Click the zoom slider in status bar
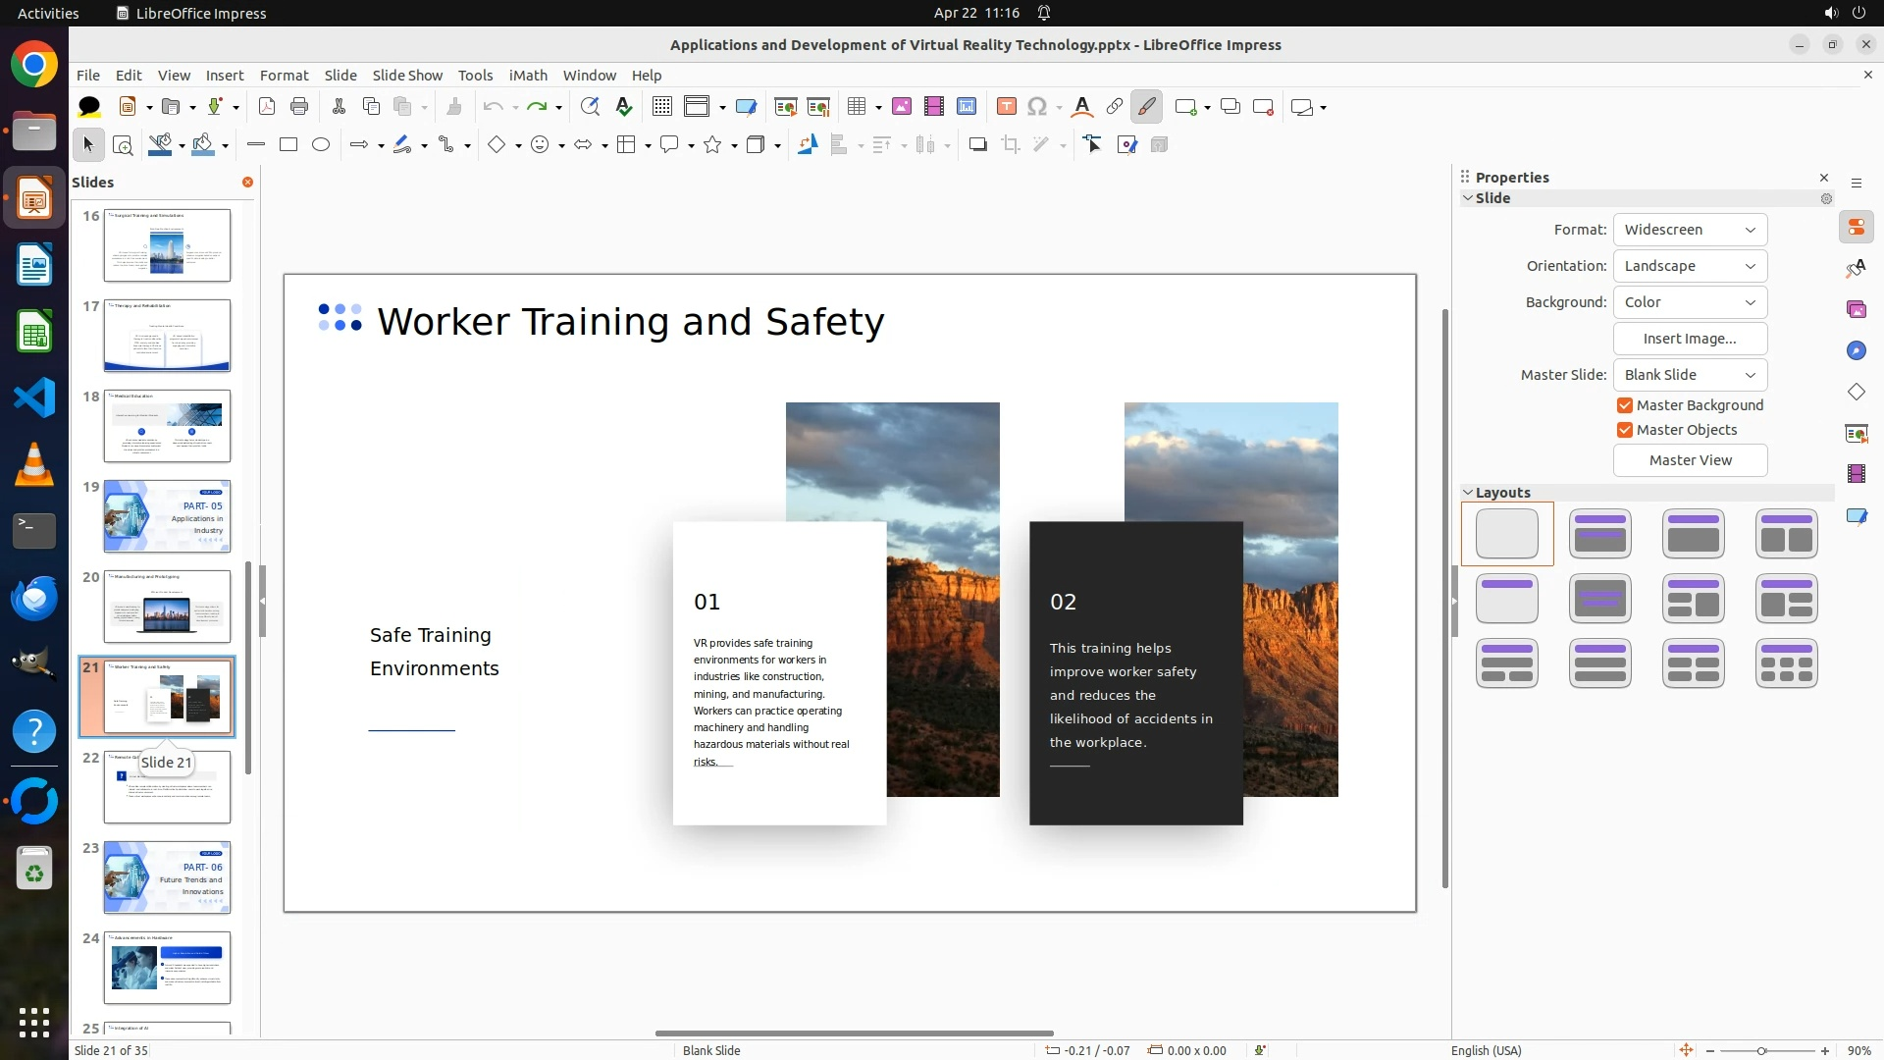Viewport: 1884px width, 1060px height. [x=1761, y=1050]
